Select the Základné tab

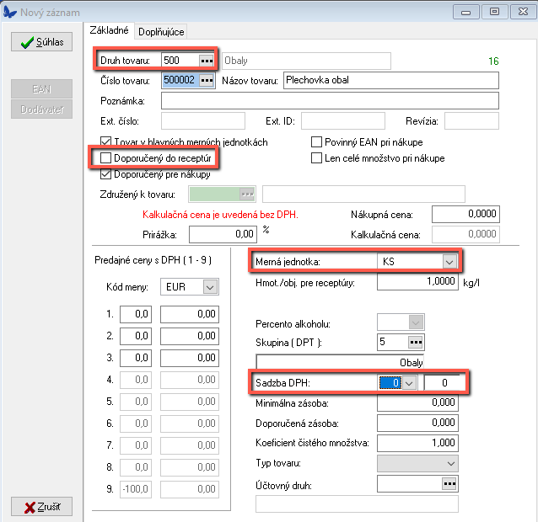tap(110, 30)
